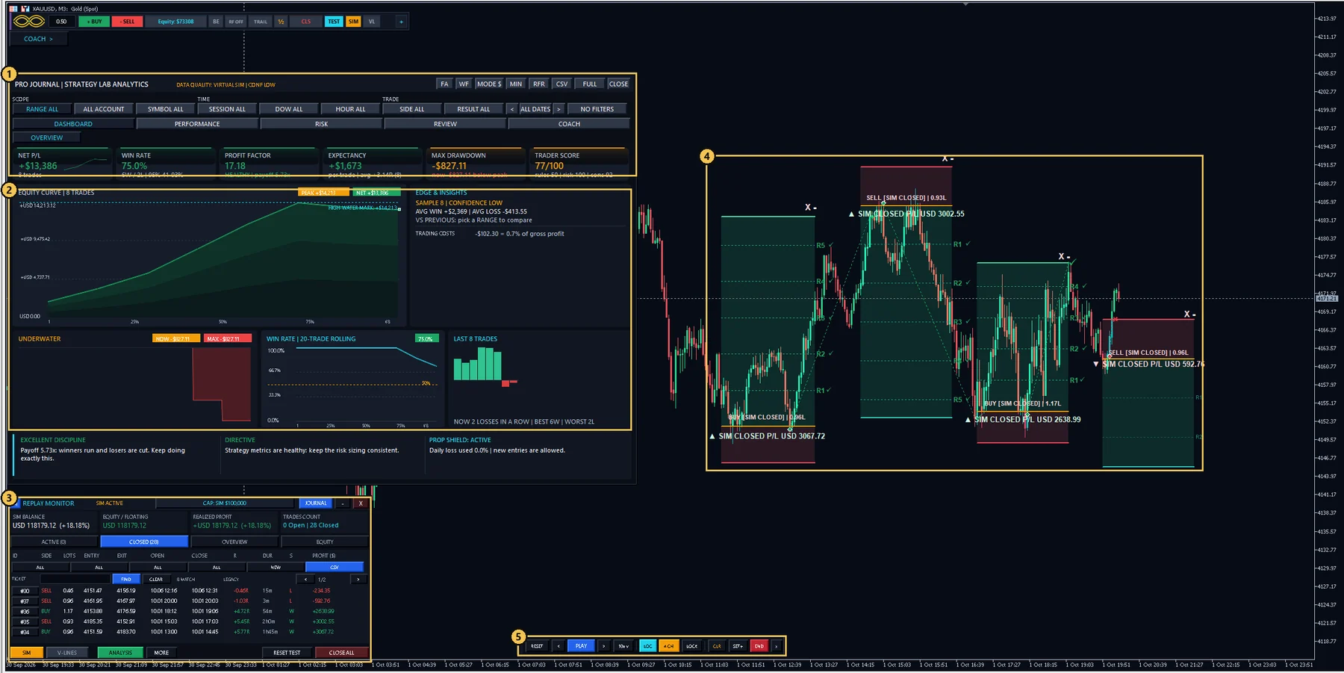Go to the next date range in the journal

[x=559, y=109]
